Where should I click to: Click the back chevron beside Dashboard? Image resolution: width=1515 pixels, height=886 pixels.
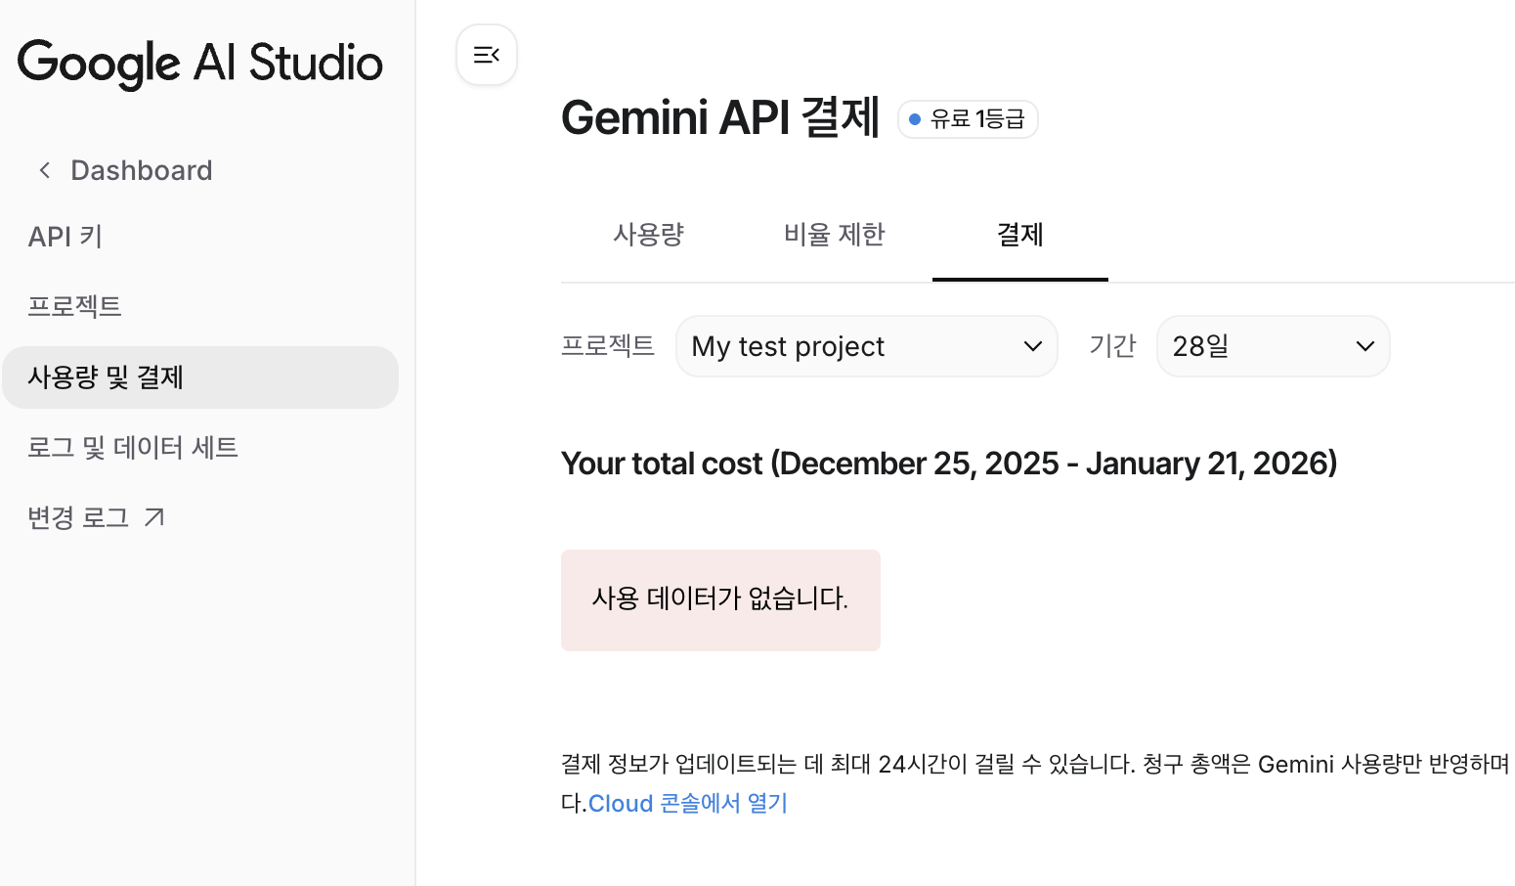(44, 171)
